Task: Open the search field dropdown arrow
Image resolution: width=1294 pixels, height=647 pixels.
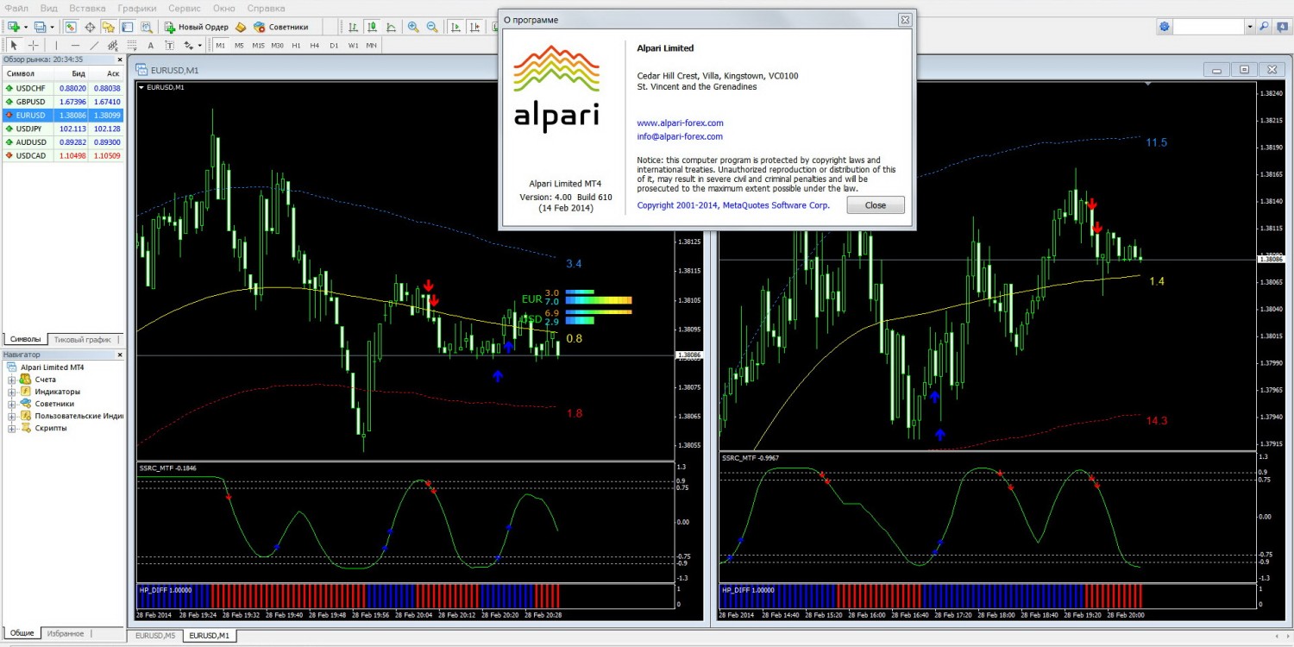Action: (x=1249, y=27)
